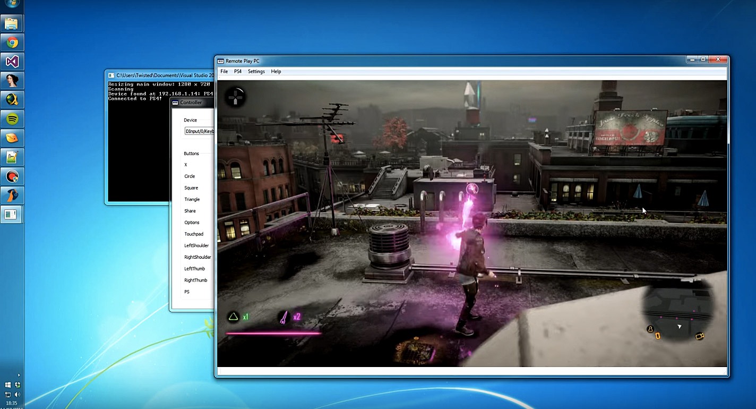Viewport: 756px width, 409px height.
Task: Click the RightShoulder mapping label
Action: click(197, 257)
